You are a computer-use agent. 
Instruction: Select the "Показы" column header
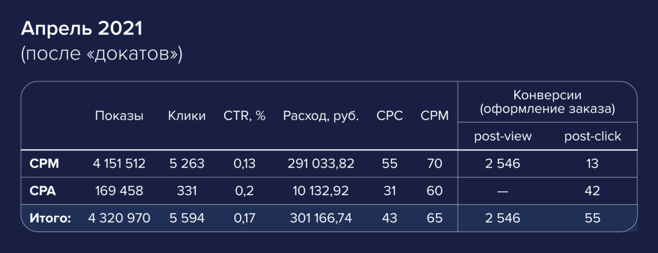pyautogui.click(x=119, y=116)
